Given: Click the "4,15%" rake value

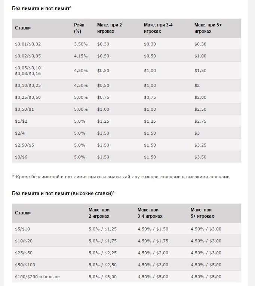Looking at the screenshot, I should point(81,56).
